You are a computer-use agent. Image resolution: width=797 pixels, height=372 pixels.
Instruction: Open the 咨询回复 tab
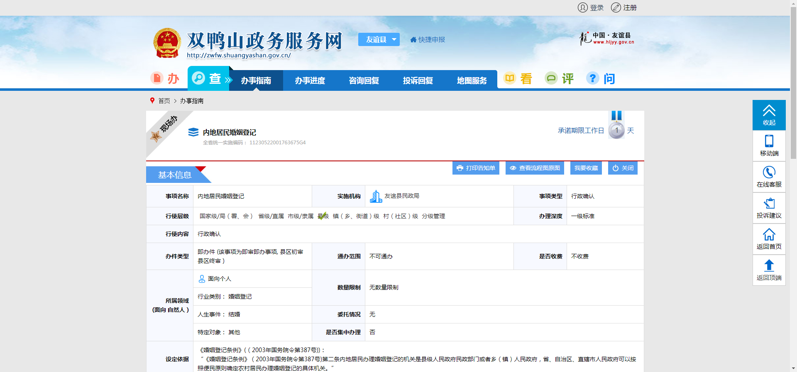pos(364,80)
